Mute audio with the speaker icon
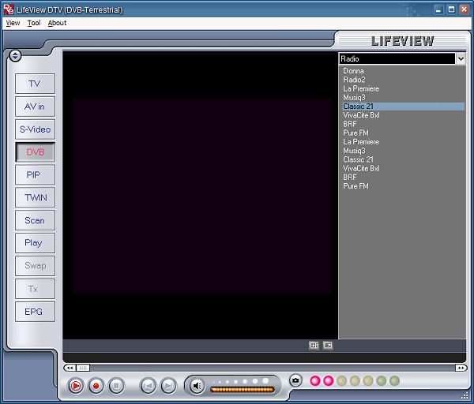474x404 pixels. (197, 386)
